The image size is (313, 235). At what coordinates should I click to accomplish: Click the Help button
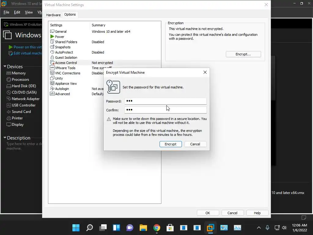point(257,213)
